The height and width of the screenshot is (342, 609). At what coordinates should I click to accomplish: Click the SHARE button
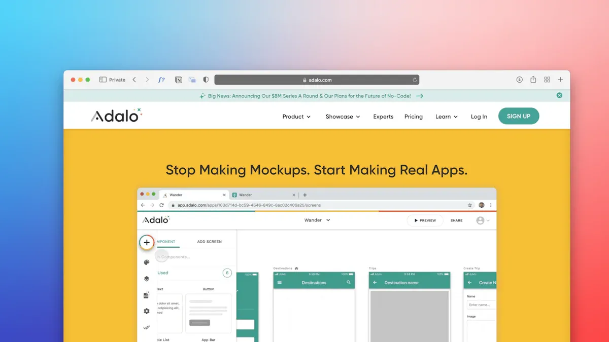tap(456, 220)
